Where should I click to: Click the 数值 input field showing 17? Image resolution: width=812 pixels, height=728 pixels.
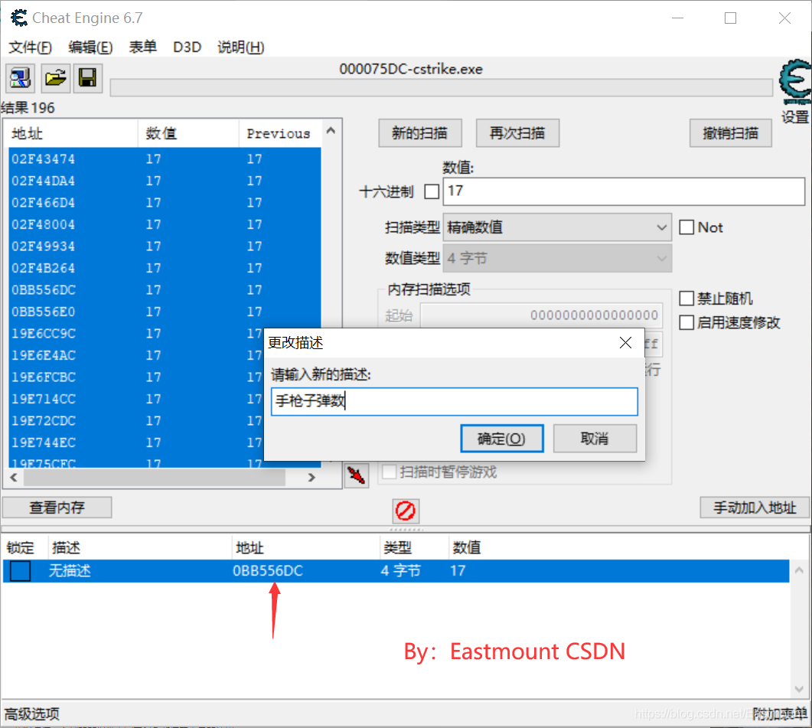coord(624,191)
